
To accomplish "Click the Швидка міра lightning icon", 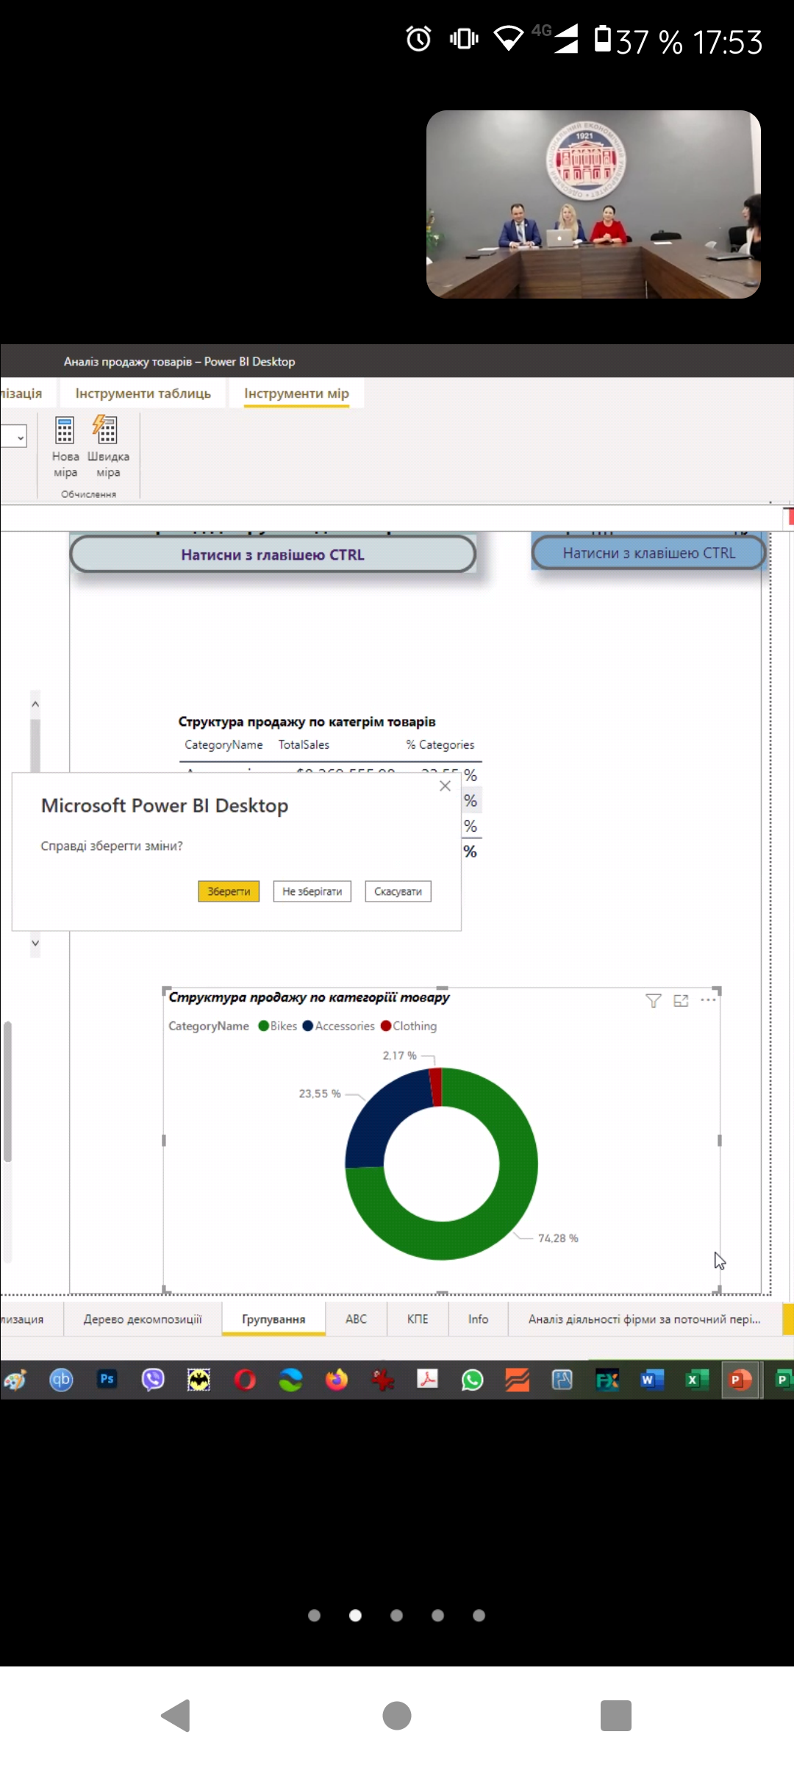I will click(x=106, y=430).
